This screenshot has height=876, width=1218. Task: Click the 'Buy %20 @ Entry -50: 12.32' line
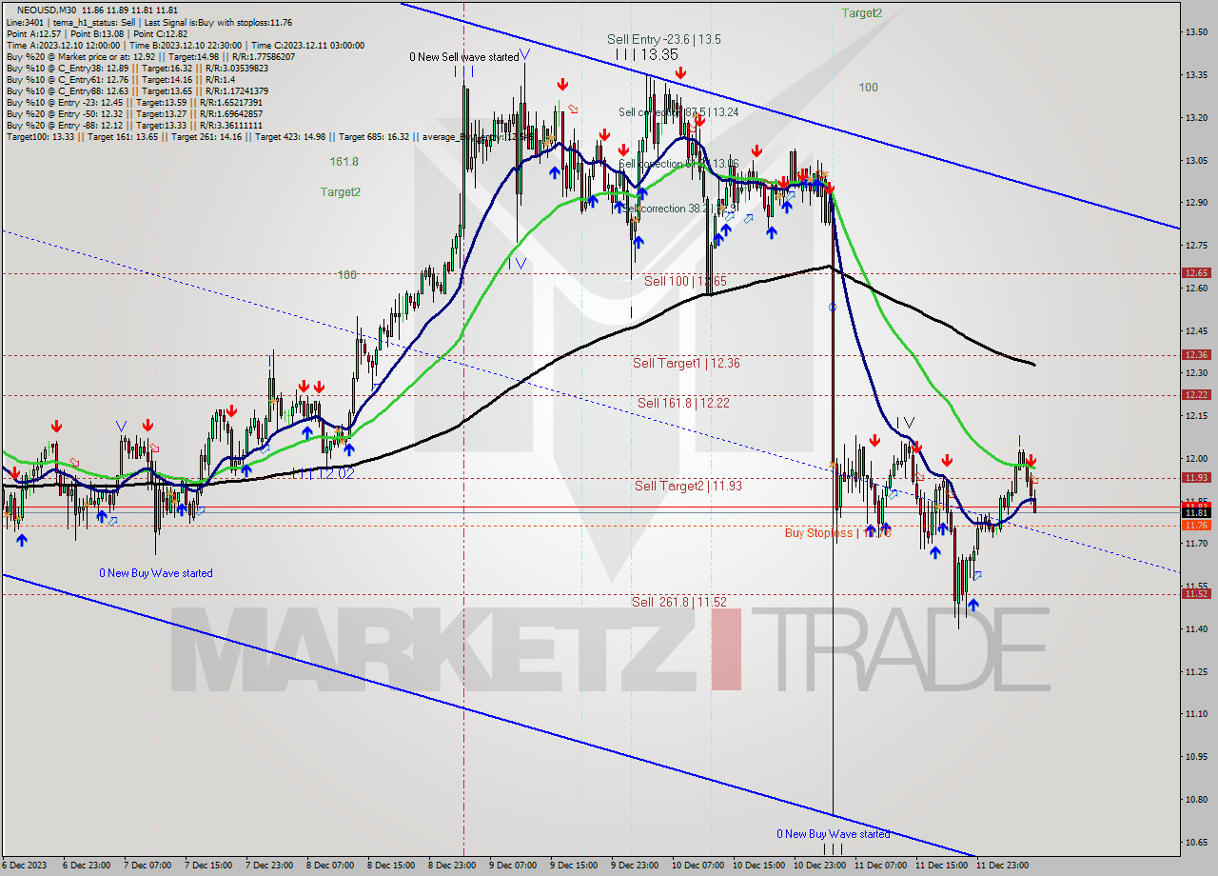point(134,113)
